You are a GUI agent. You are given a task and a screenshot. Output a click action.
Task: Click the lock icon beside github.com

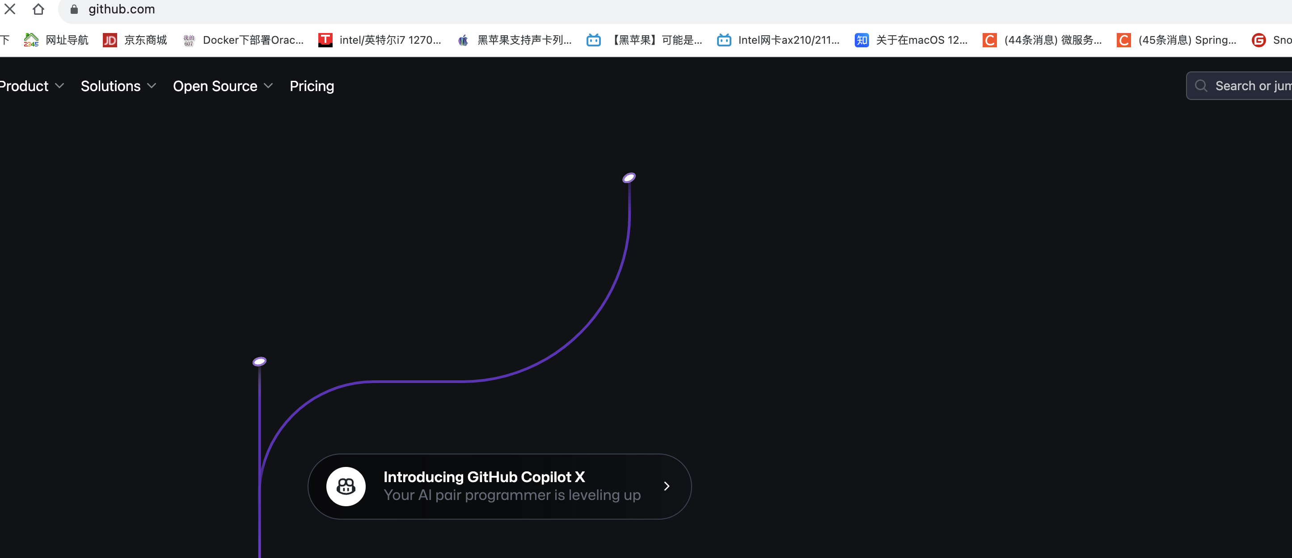pos(74,9)
